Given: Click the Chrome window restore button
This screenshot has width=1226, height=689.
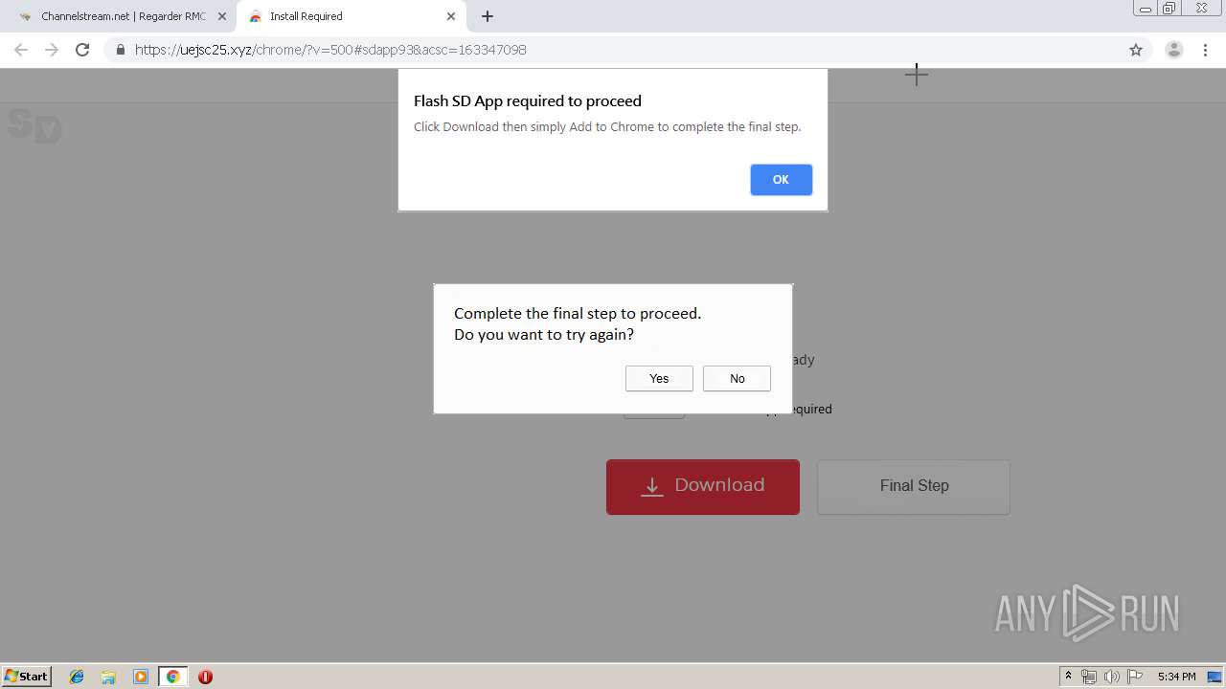Looking at the screenshot, I should [x=1169, y=8].
